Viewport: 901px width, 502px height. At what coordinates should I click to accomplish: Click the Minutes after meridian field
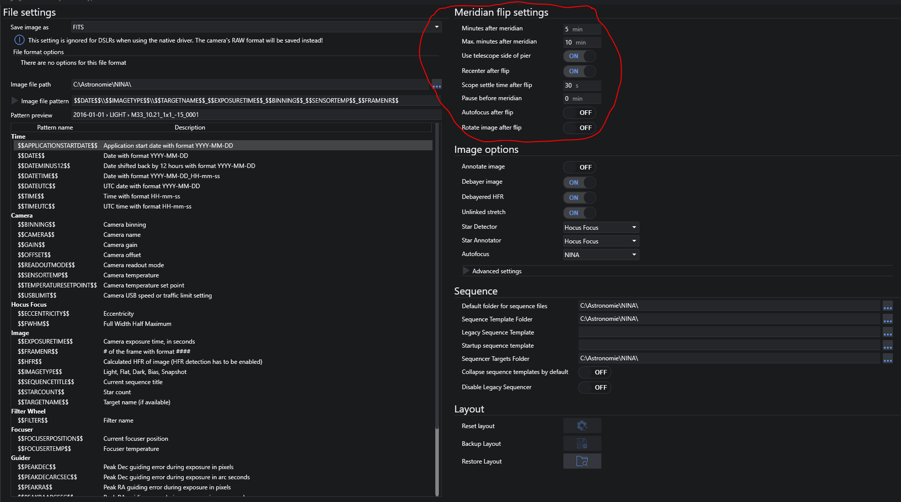coord(582,29)
